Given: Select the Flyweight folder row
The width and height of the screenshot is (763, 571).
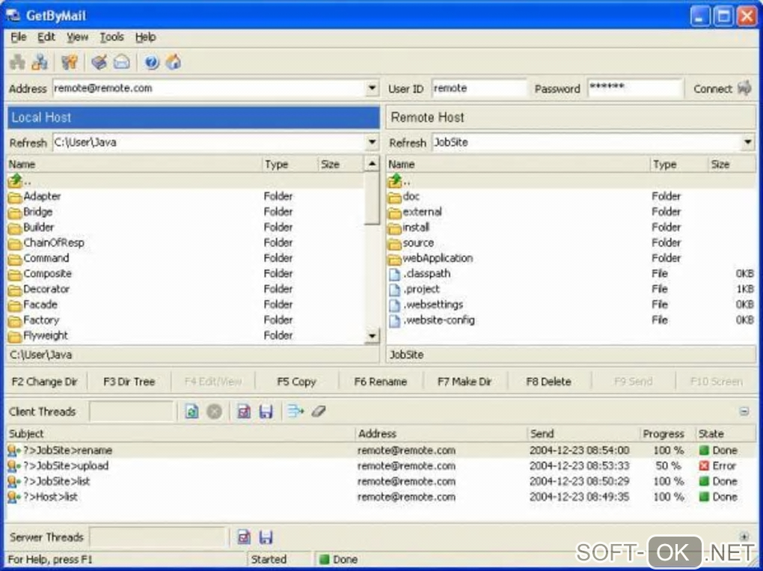Looking at the screenshot, I should point(185,335).
